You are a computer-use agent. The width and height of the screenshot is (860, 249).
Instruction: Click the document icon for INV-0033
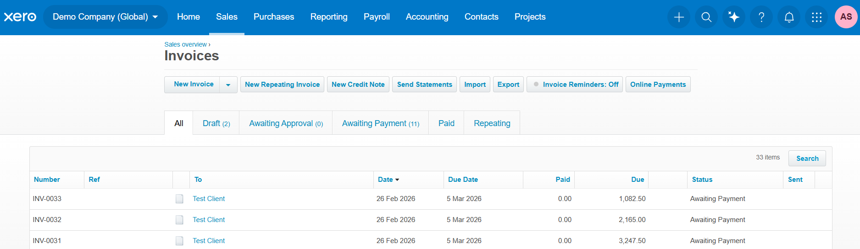(179, 199)
